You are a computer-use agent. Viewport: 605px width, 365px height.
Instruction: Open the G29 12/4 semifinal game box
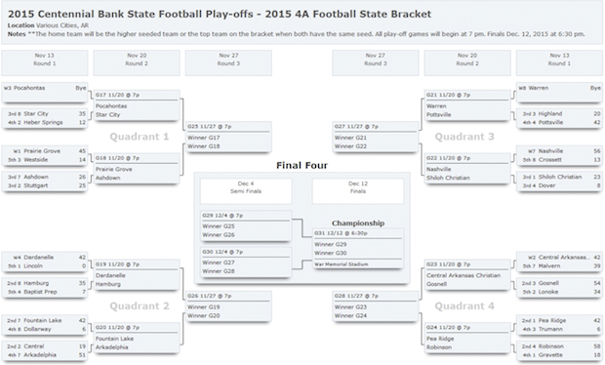tap(246, 226)
